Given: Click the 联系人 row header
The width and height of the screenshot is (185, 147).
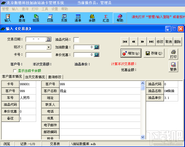Looking at the screenshot, I should coord(50,105).
